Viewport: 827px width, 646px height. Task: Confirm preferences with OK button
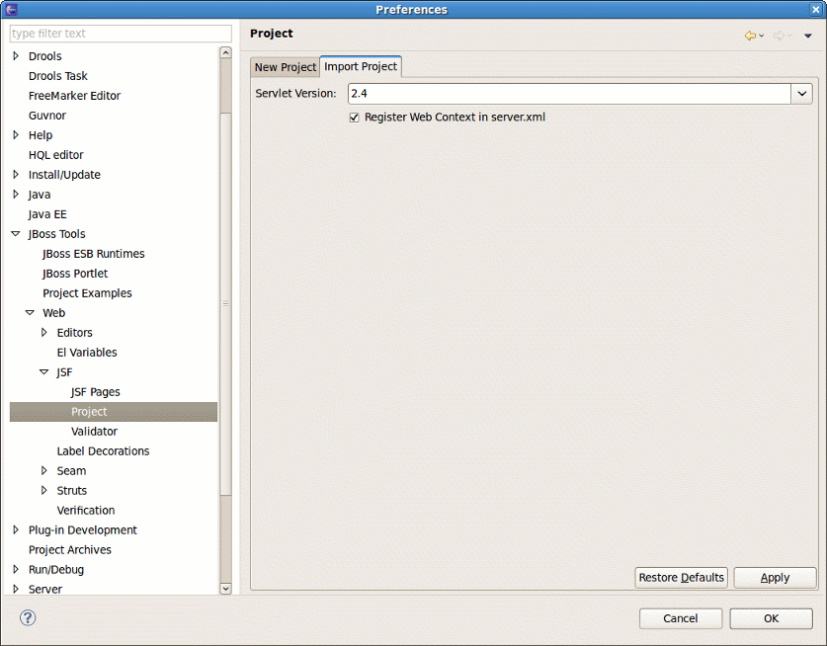point(771,618)
